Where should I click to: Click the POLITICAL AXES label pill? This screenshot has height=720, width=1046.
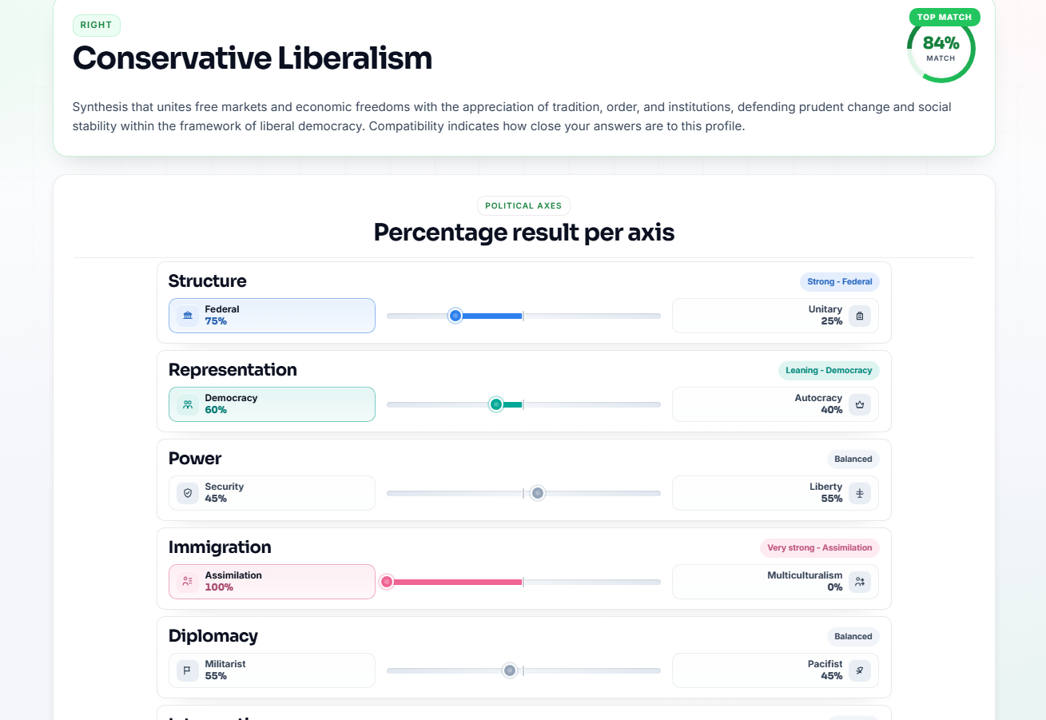(523, 205)
